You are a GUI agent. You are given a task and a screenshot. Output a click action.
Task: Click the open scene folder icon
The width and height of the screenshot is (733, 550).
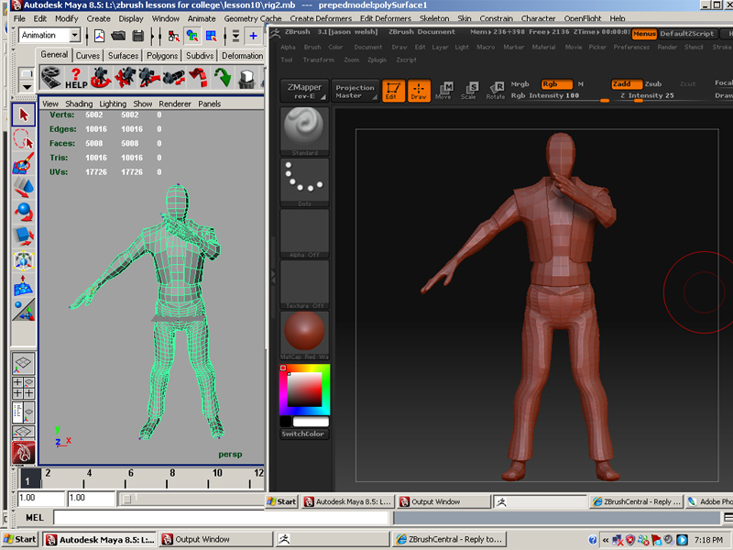[x=118, y=36]
